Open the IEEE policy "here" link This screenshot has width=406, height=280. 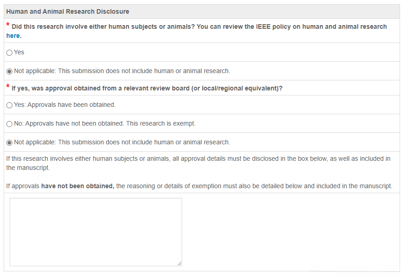(13, 36)
